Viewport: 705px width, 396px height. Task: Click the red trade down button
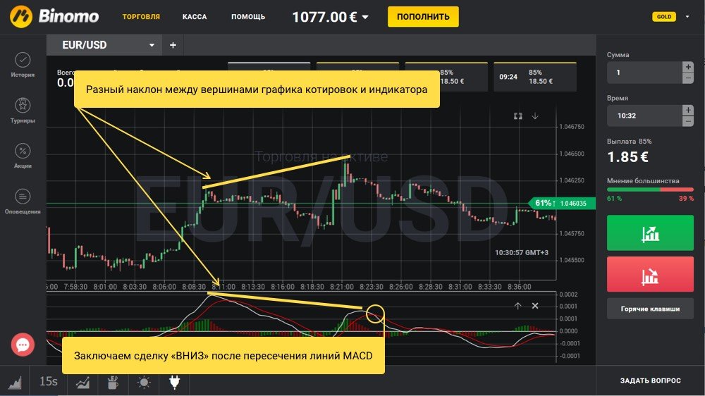pyautogui.click(x=650, y=275)
